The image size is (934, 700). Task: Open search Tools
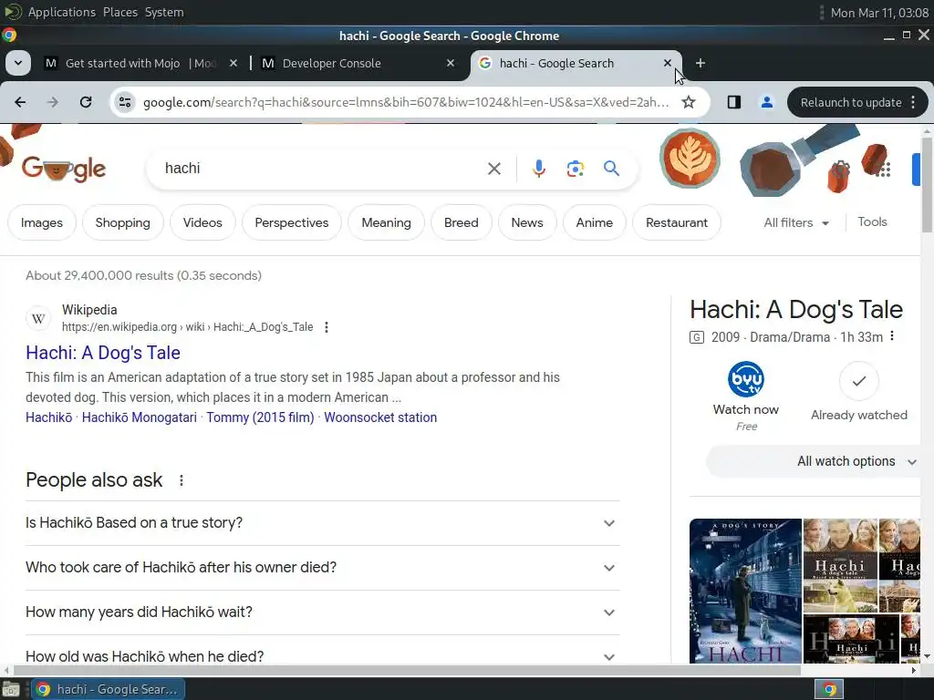872,222
